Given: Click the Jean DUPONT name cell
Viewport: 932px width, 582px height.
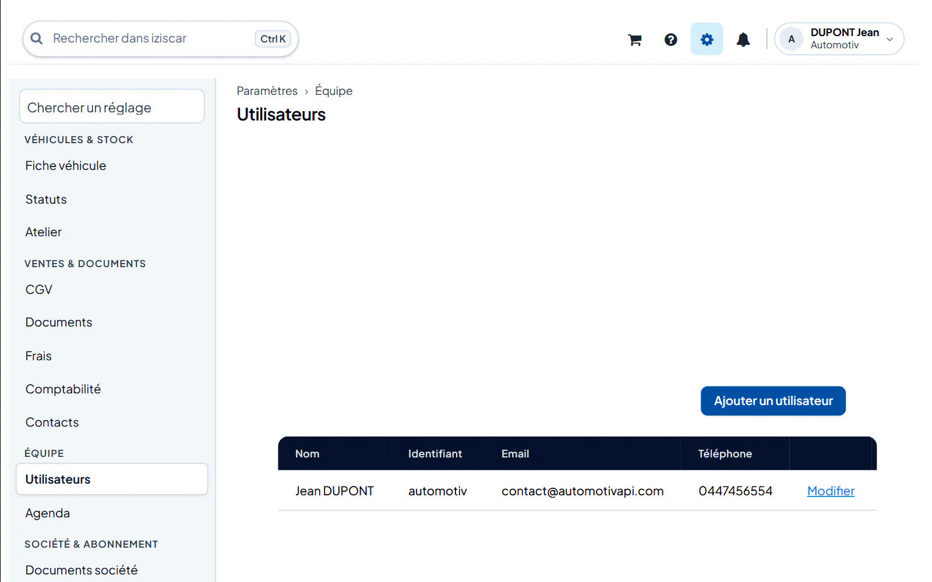Looking at the screenshot, I should 334,491.
